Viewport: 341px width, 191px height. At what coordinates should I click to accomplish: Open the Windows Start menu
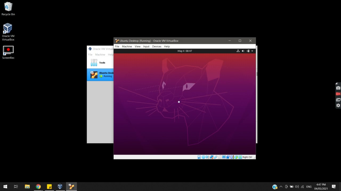coord(5,186)
